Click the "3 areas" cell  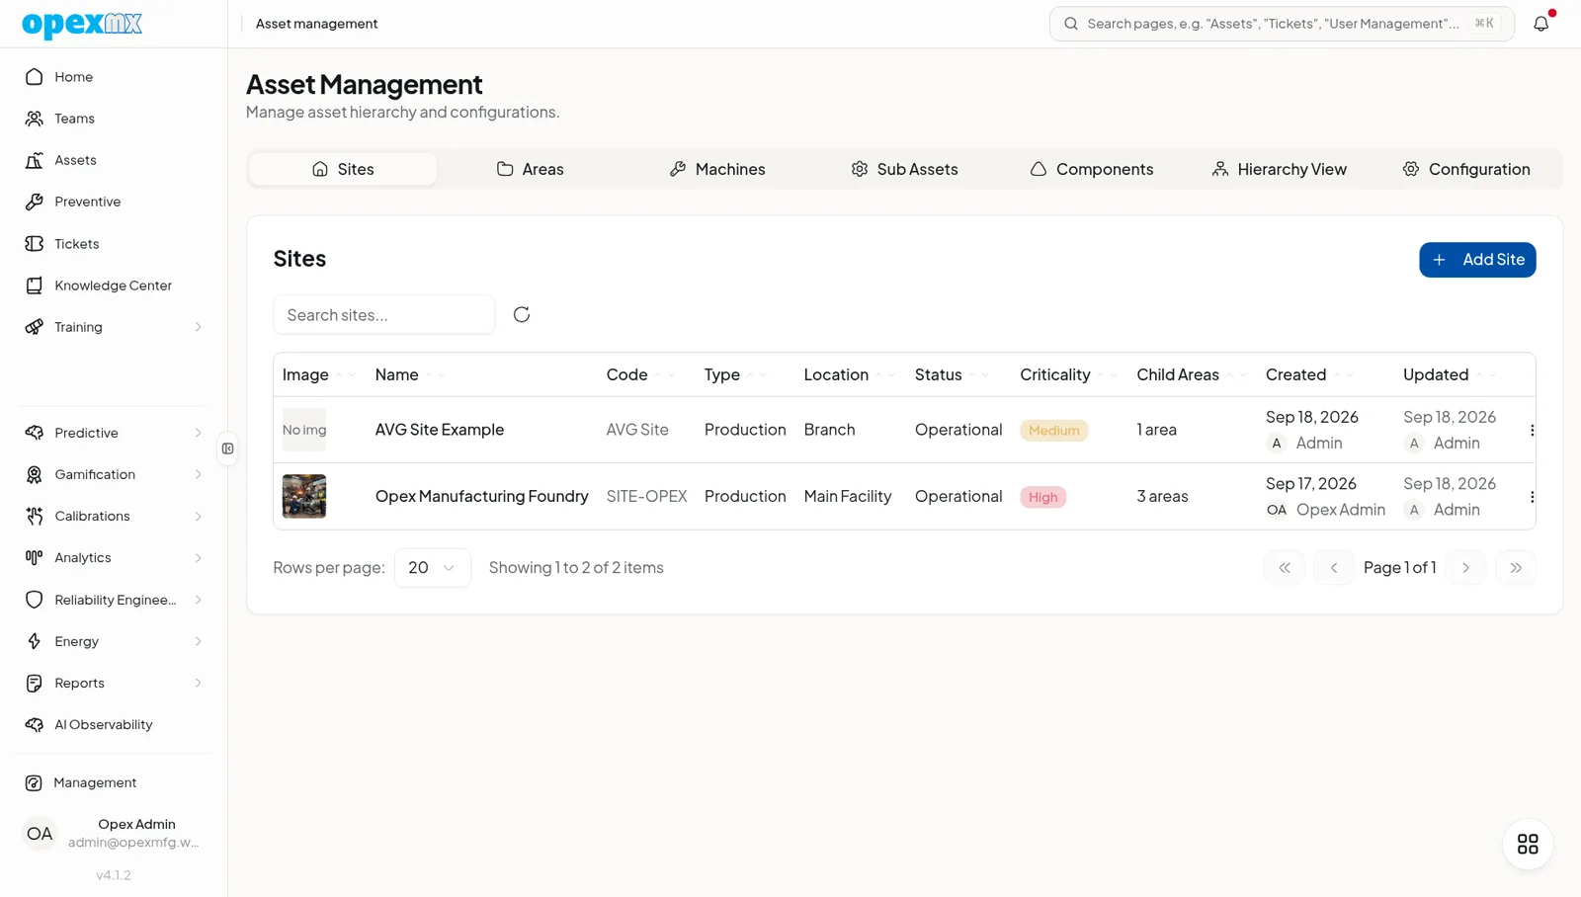coord(1162,496)
